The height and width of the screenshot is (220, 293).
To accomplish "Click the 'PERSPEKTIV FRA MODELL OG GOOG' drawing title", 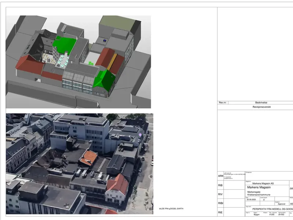I will (272, 209).
